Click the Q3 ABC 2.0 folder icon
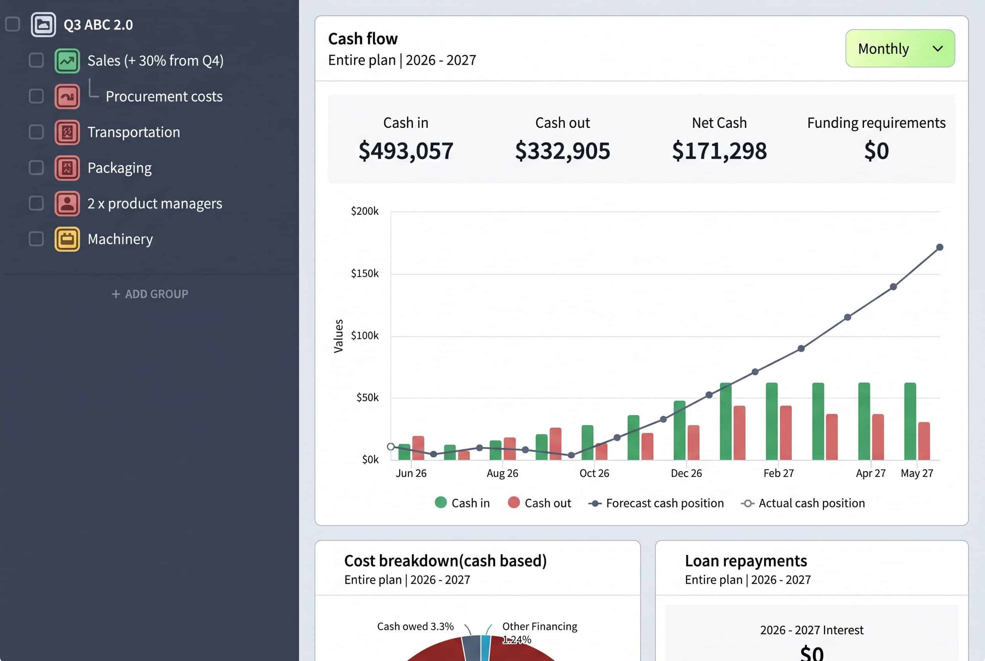 43,25
